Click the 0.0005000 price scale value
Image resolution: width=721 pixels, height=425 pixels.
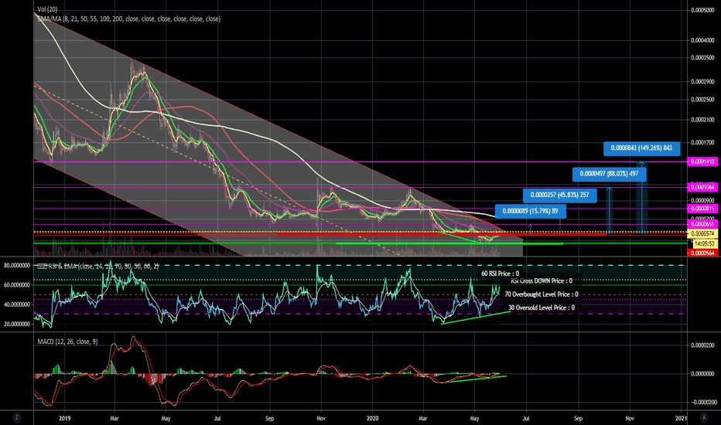point(702,10)
